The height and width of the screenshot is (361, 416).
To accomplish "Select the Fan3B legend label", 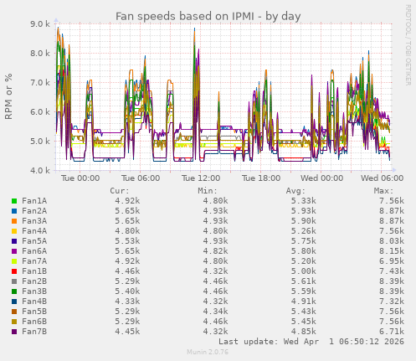I will [34, 291].
